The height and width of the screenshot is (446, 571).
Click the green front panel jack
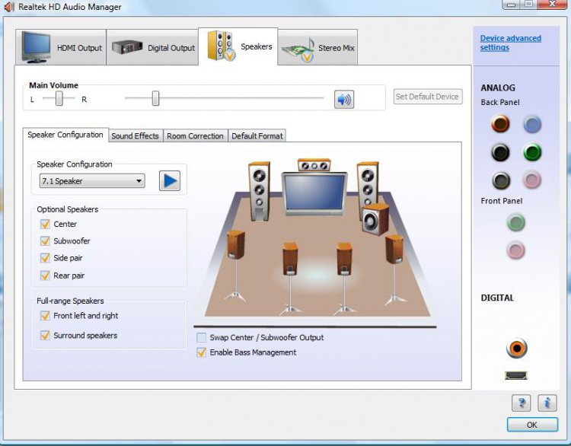point(516,222)
